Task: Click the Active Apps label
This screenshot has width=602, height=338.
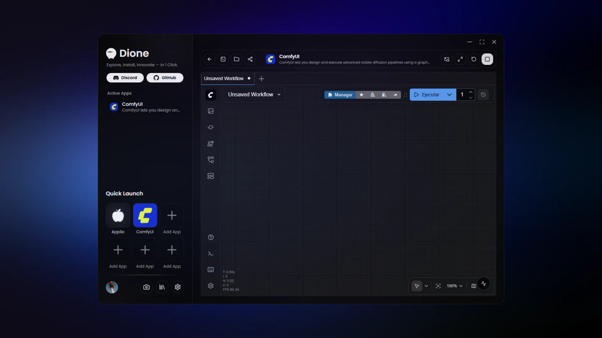Action: 119,93
